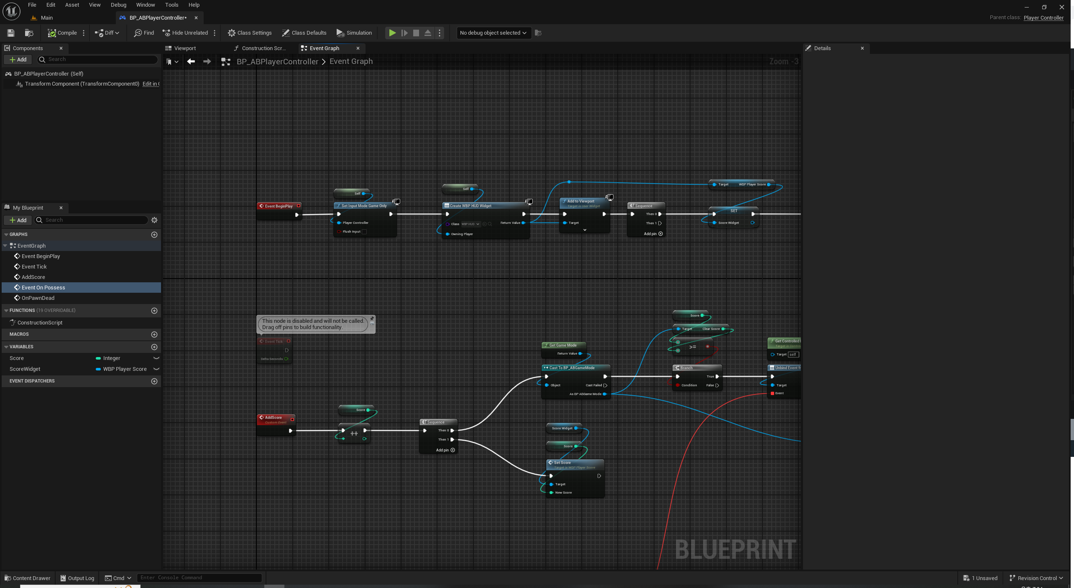Open Class Defaults
Screen dimensions: 1074x588
point(304,33)
